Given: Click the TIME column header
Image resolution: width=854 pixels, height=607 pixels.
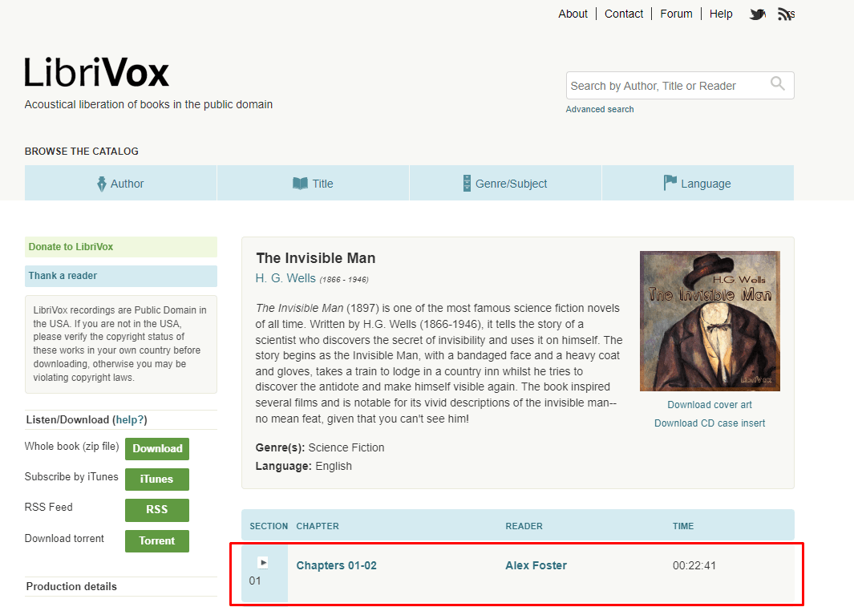Looking at the screenshot, I should tap(683, 527).
